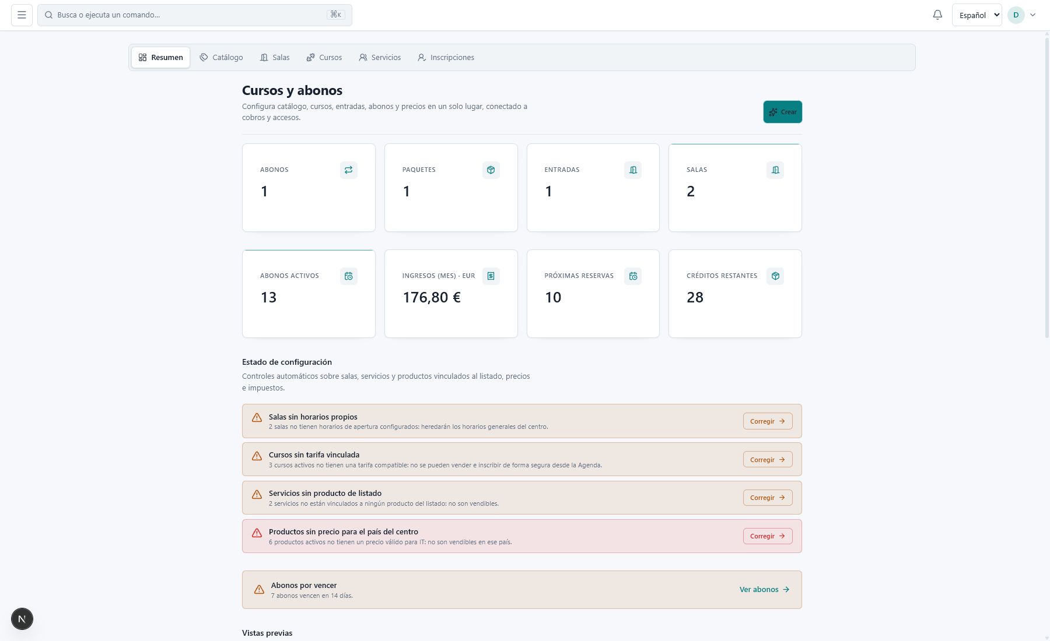Click Corregir for Servicios sin producto de listado

tap(768, 498)
